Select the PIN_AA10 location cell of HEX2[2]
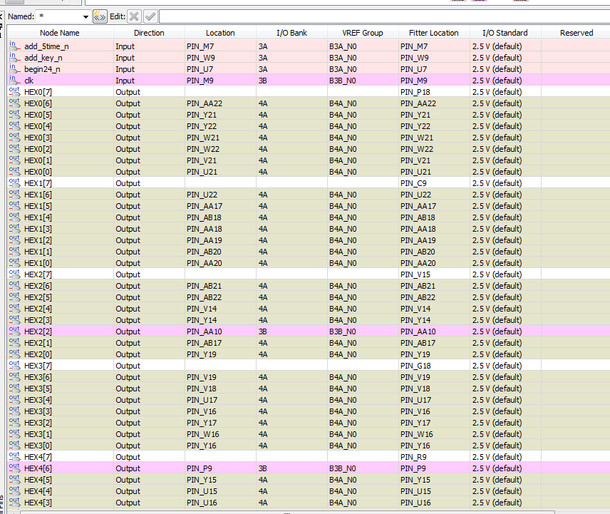Image resolution: width=610 pixels, height=514 pixels. coord(220,331)
